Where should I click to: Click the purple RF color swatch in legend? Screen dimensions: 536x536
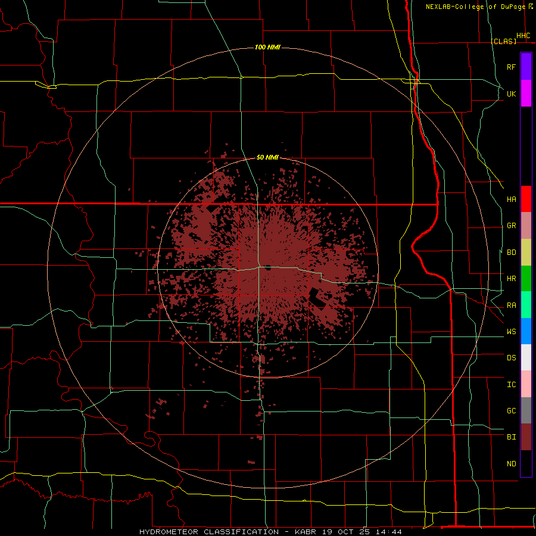(526, 67)
